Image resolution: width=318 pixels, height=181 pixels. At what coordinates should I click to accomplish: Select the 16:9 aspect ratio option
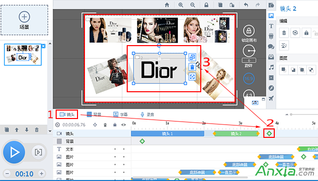coord(248,78)
